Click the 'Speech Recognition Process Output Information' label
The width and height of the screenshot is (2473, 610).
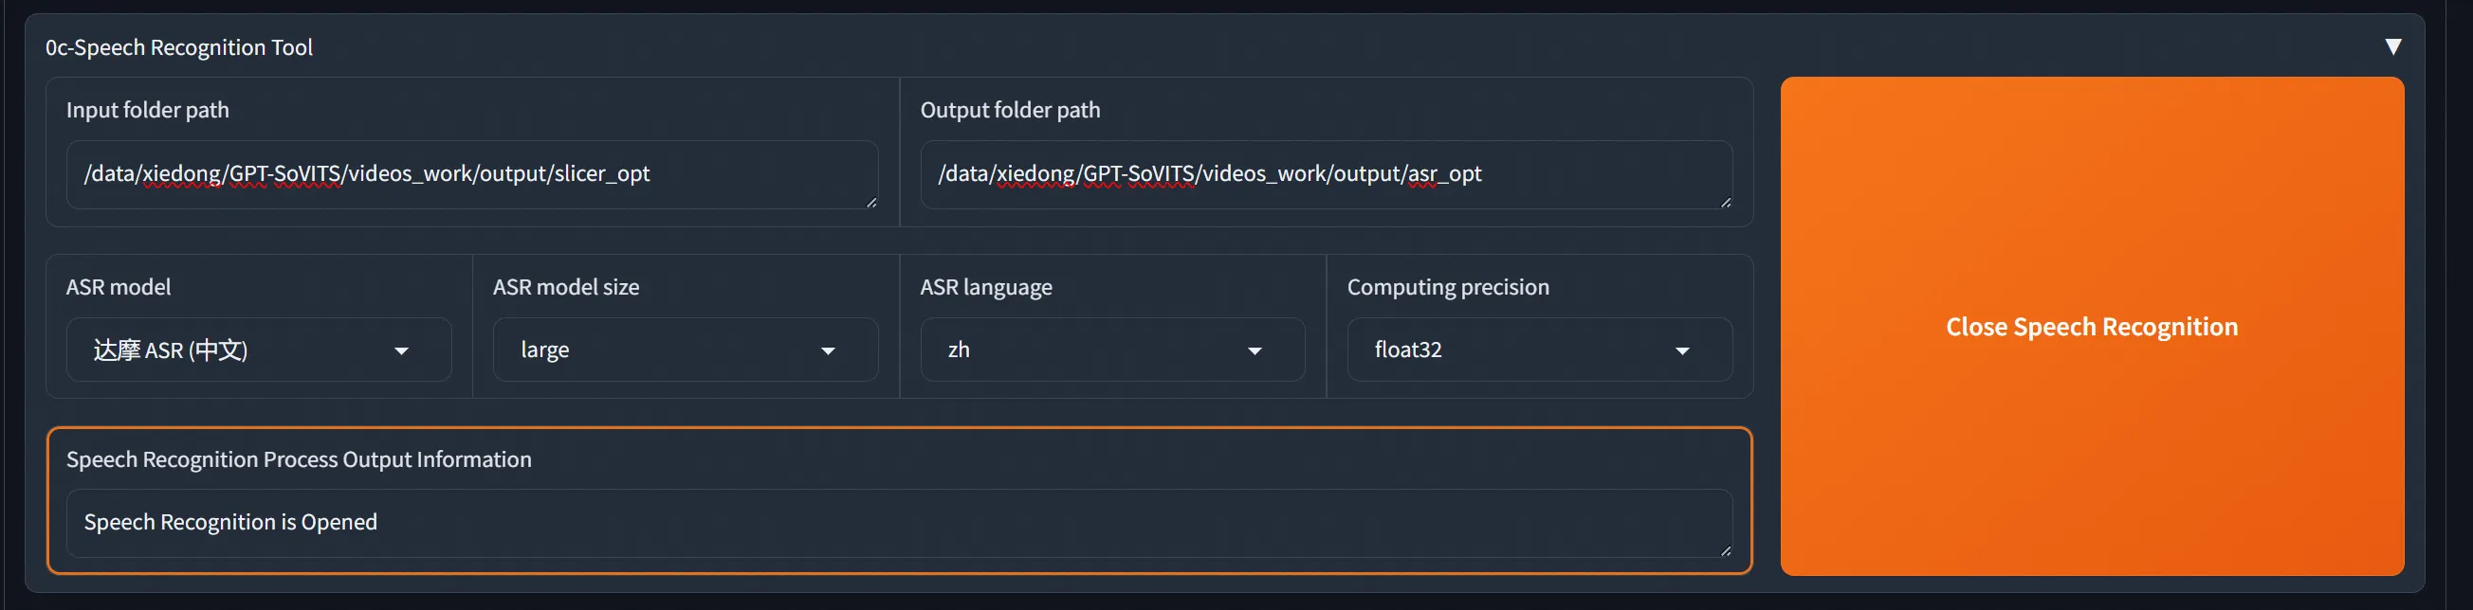(299, 459)
